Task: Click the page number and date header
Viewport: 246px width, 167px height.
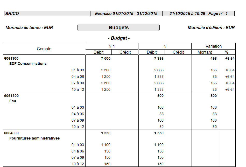Action: (x=198, y=14)
